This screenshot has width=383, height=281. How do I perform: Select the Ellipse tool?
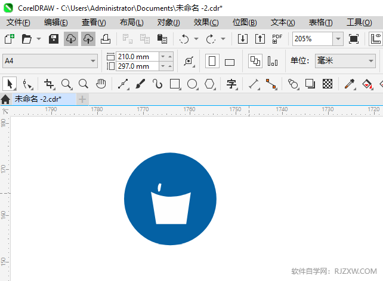pos(193,84)
